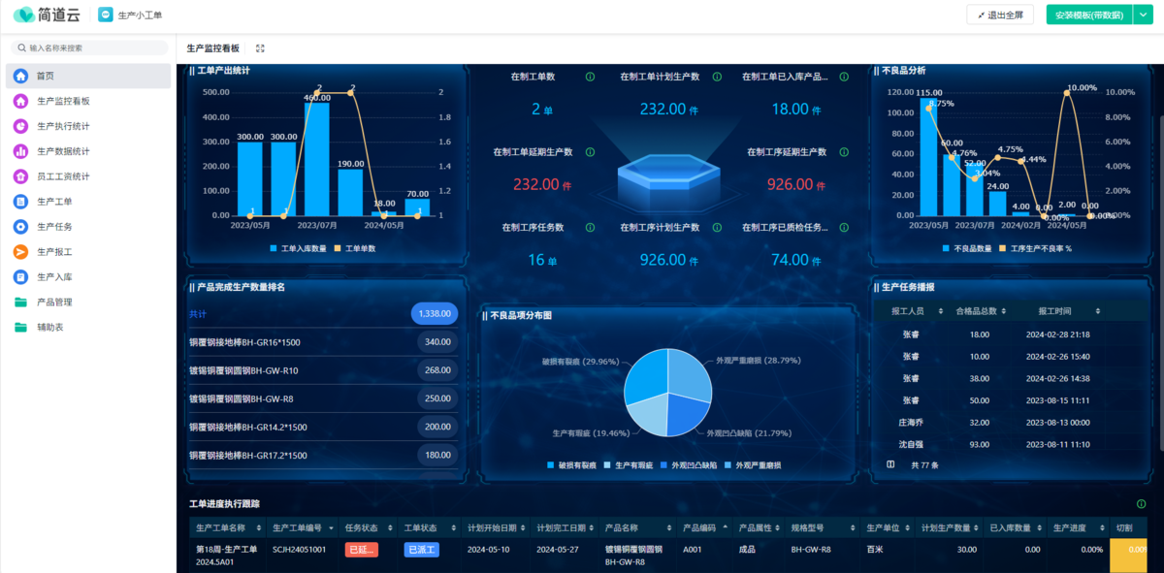Click the info icon beside 在制工序任务数
The image size is (1164, 573).
click(x=590, y=228)
